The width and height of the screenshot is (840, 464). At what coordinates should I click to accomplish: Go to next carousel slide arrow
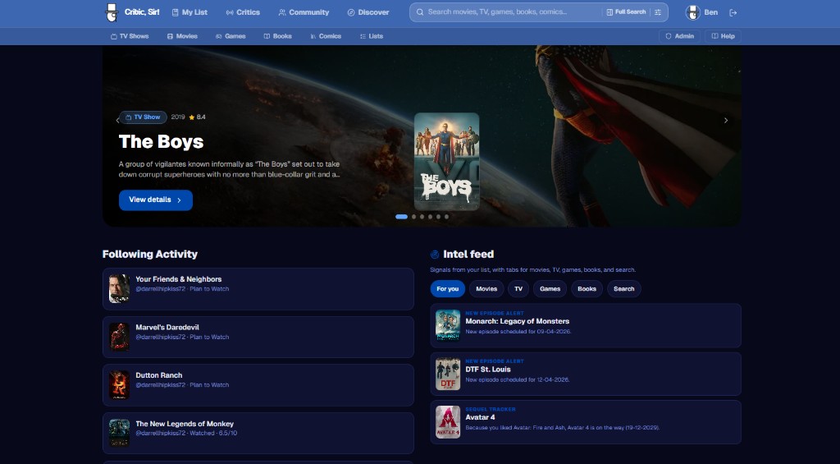point(725,121)
